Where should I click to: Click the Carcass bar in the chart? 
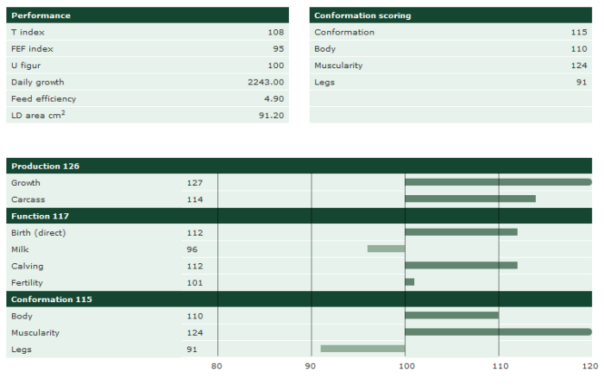coord(469,199)
